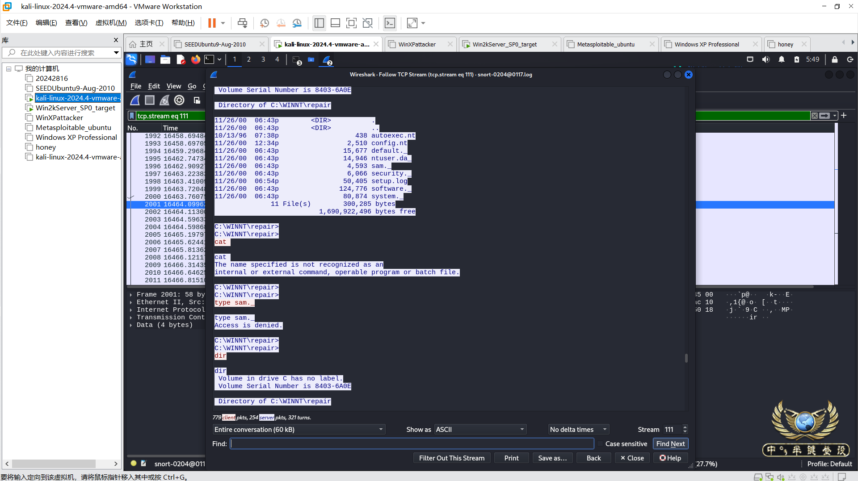The height and width of the screenshot is (481, 858).
Task: Toggle the library sidebar view icon
Action: tap(319, 23)
